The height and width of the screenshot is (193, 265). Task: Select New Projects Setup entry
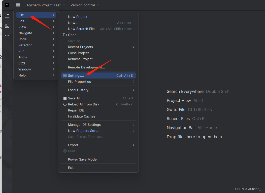point(98,131)
